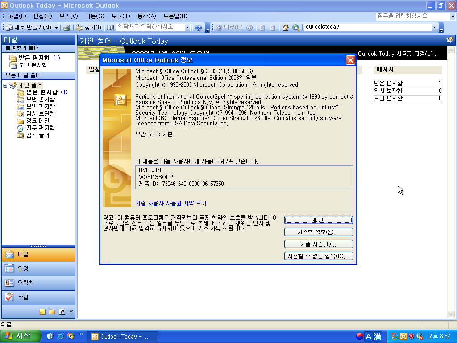Open outlook:today address dropdown arrow
This screenshot has width=457, height=343.
(434, 27)
